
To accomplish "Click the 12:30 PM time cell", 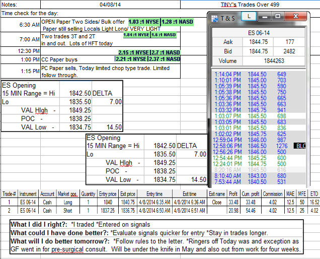I will 21,51.
